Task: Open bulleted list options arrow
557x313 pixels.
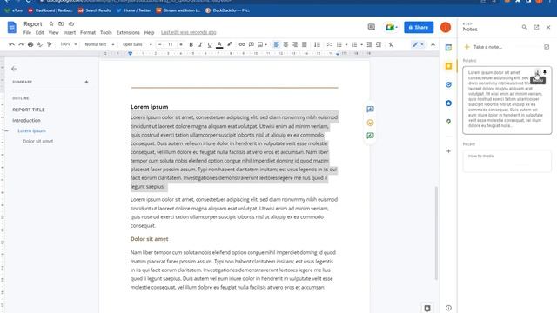Action: click(x=346, y=44)
